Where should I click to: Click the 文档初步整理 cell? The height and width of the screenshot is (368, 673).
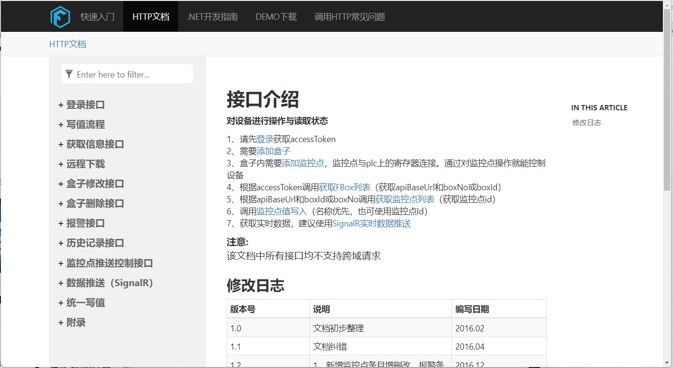click(381, 328)
